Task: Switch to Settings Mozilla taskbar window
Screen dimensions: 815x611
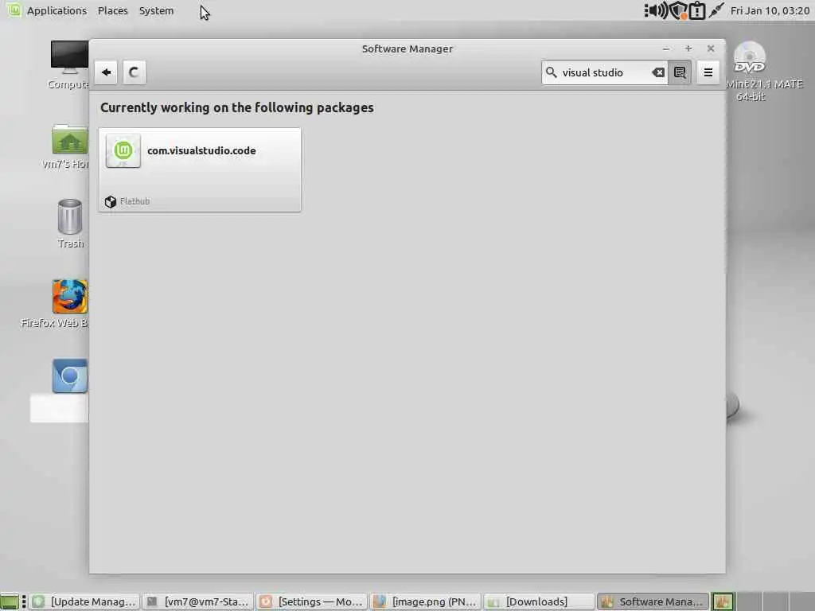Action: point(311,601)
